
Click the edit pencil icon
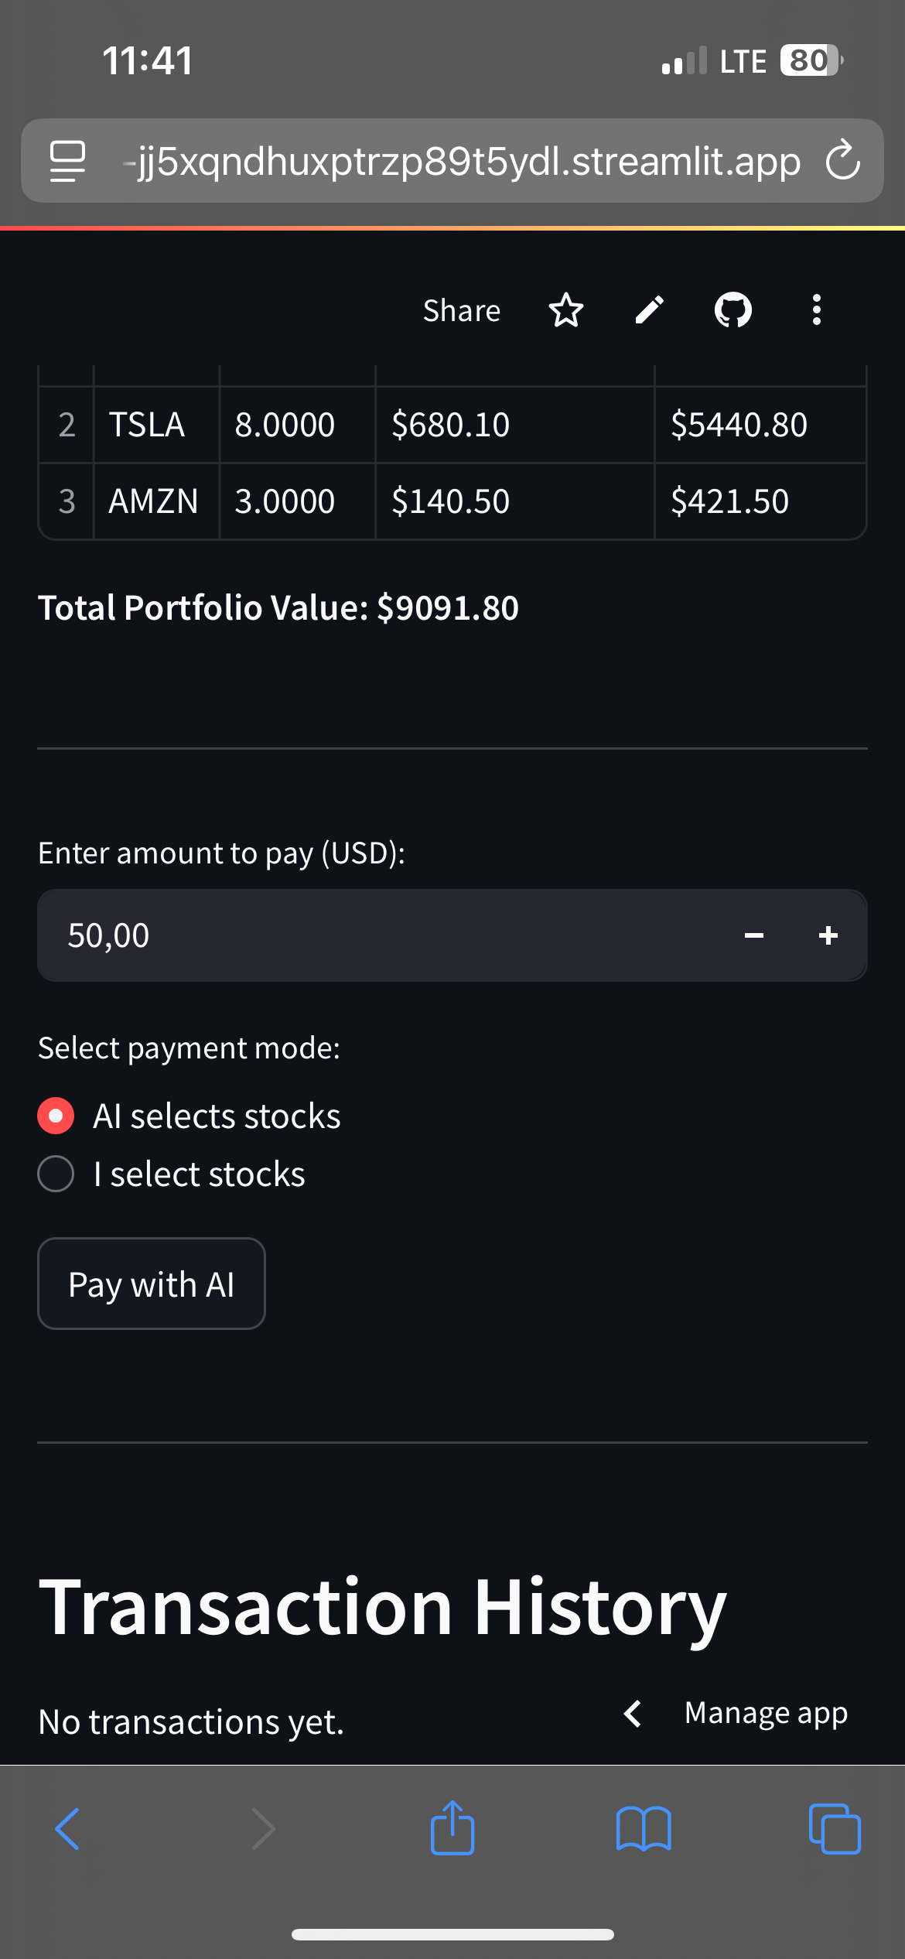tap(649, 311)
